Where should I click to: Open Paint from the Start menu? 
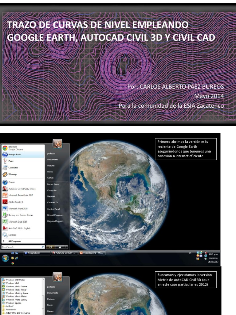coord(23,161)
